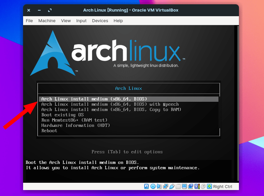
Task: Click the network adapters status icon
Action: (166, 186)
